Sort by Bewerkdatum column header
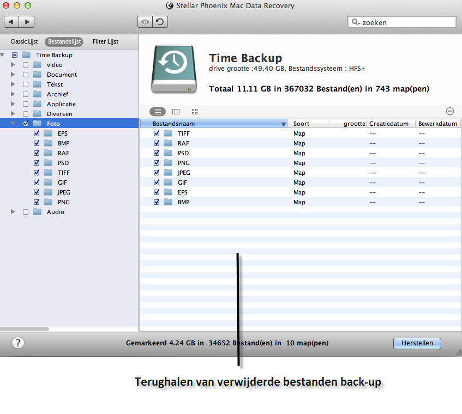This screenshot has width=462, height=414. click(439, 124)
